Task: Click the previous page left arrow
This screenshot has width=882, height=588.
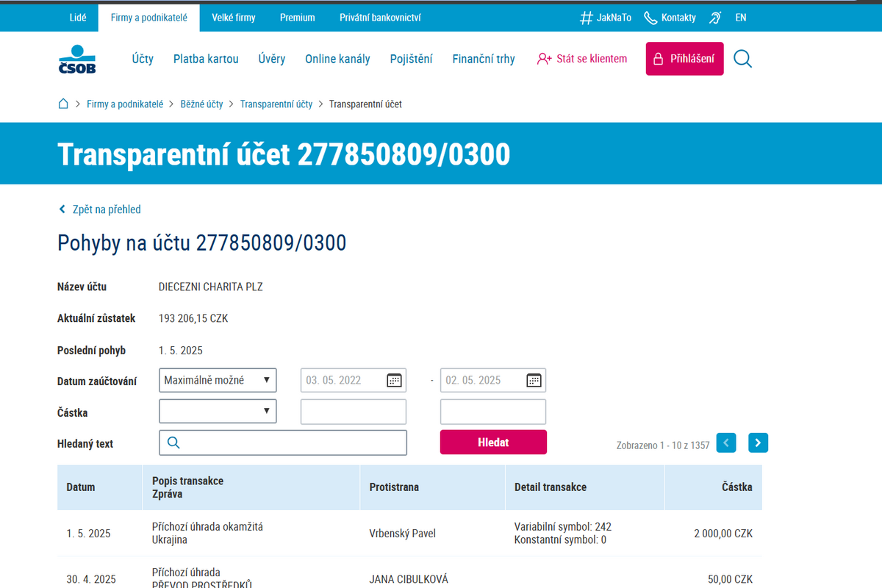Action: click(725, 442)
